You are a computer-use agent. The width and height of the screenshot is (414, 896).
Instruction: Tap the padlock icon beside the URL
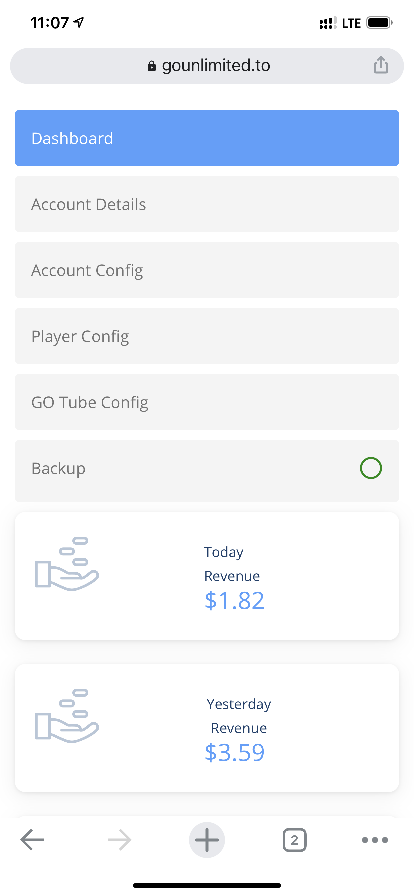(151, 66)
